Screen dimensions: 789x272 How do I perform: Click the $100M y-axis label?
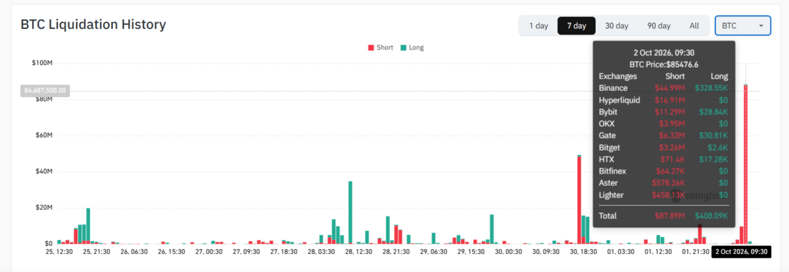tap(42, 63)
